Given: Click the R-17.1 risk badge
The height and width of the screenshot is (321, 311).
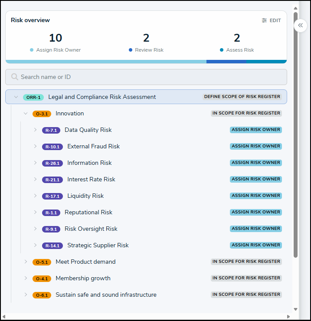Looking at the screenshot, I should click(52, 196).
